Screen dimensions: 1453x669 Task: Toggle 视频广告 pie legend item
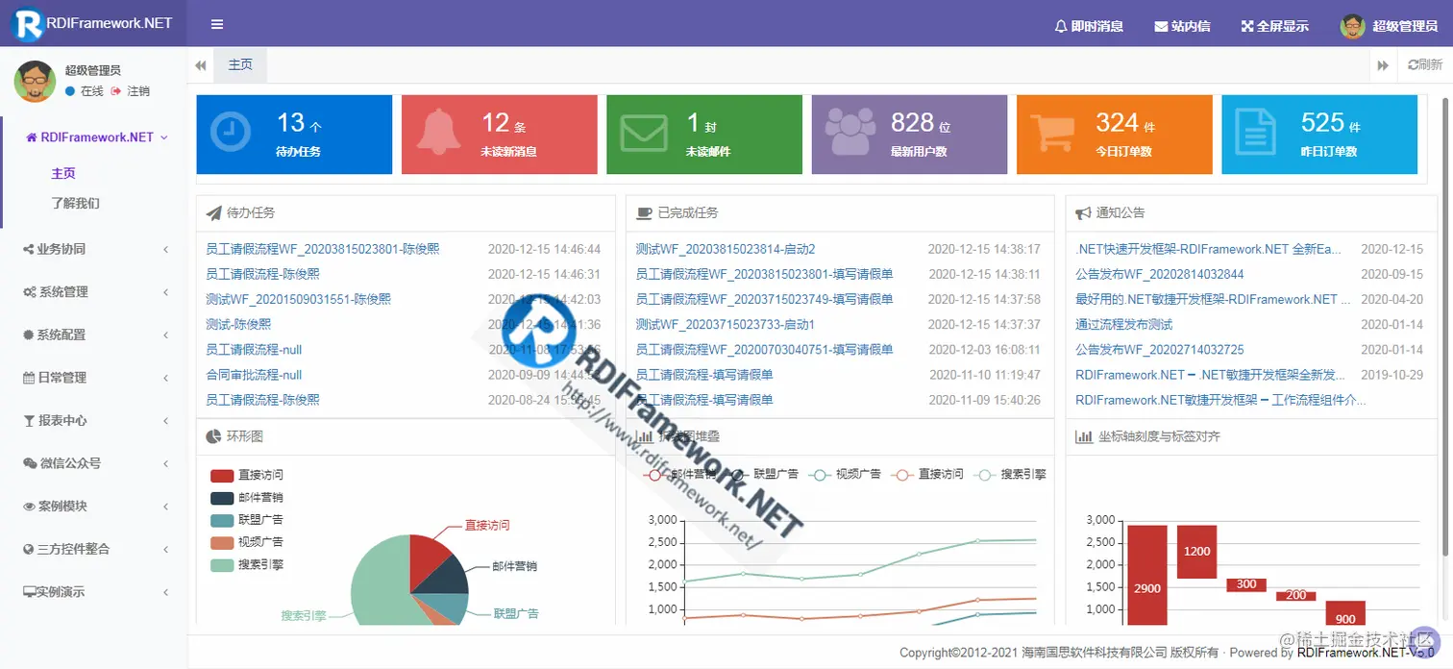click(247, 543)
